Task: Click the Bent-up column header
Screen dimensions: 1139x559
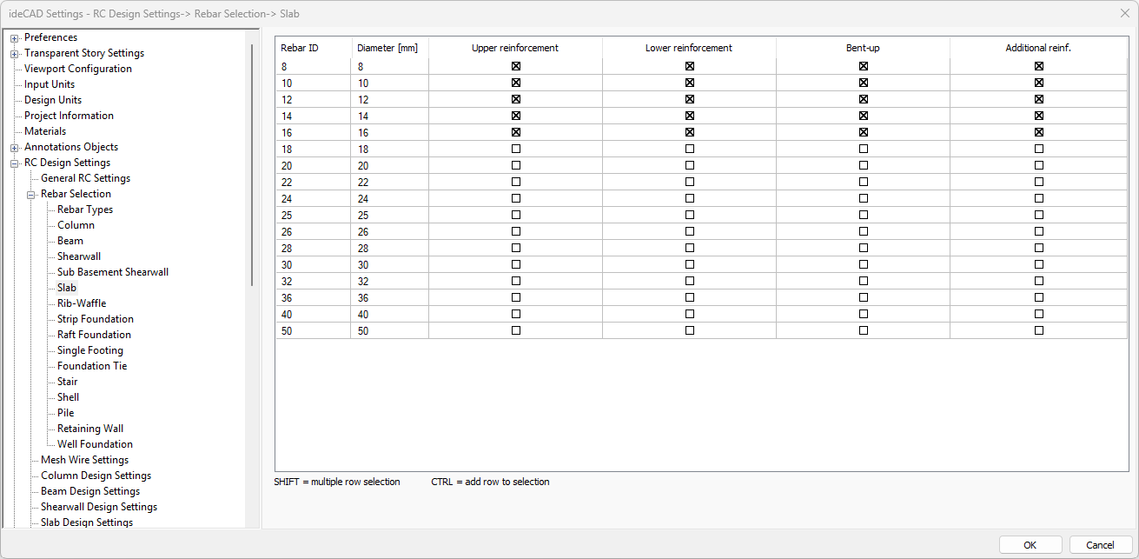Action: 863,48
